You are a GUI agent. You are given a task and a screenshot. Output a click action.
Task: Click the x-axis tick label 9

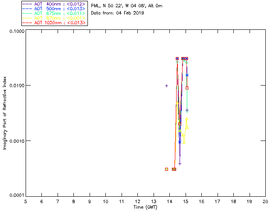(90, 202)
